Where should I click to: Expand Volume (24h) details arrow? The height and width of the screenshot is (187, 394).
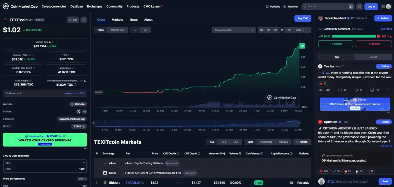[x=33, y=55]
